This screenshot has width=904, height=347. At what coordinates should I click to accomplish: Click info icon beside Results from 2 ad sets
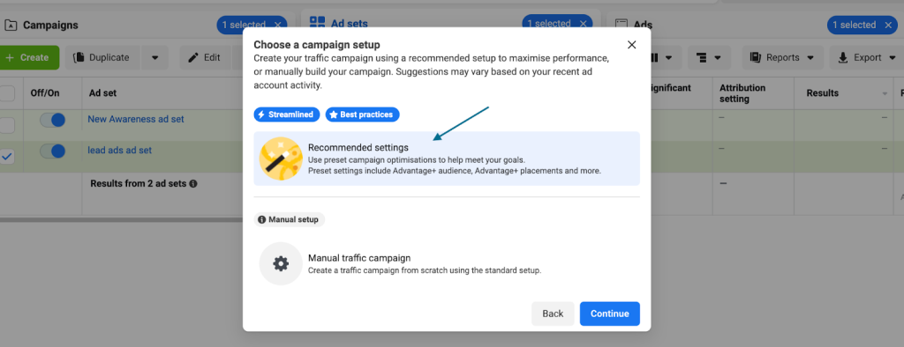193,184
